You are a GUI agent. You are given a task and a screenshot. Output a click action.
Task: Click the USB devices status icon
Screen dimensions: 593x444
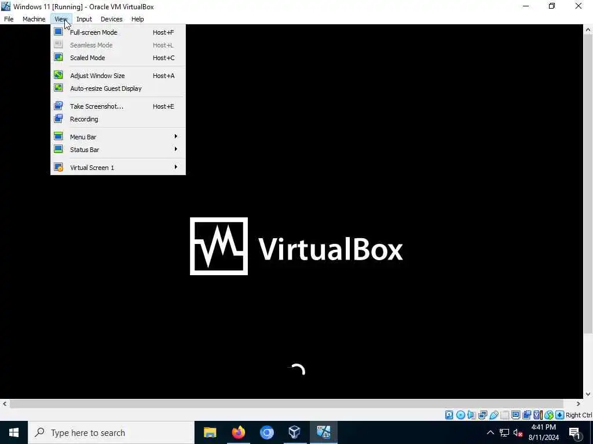[493, 415]
